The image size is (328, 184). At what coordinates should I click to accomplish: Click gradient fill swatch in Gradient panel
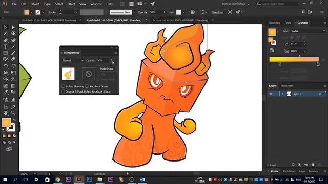pos(272,32)
